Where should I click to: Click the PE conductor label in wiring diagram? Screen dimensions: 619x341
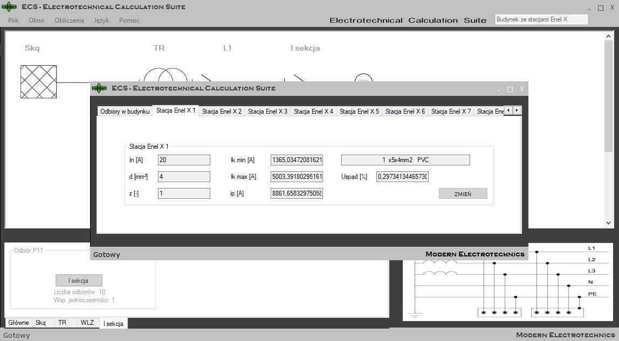coord(592,294)
